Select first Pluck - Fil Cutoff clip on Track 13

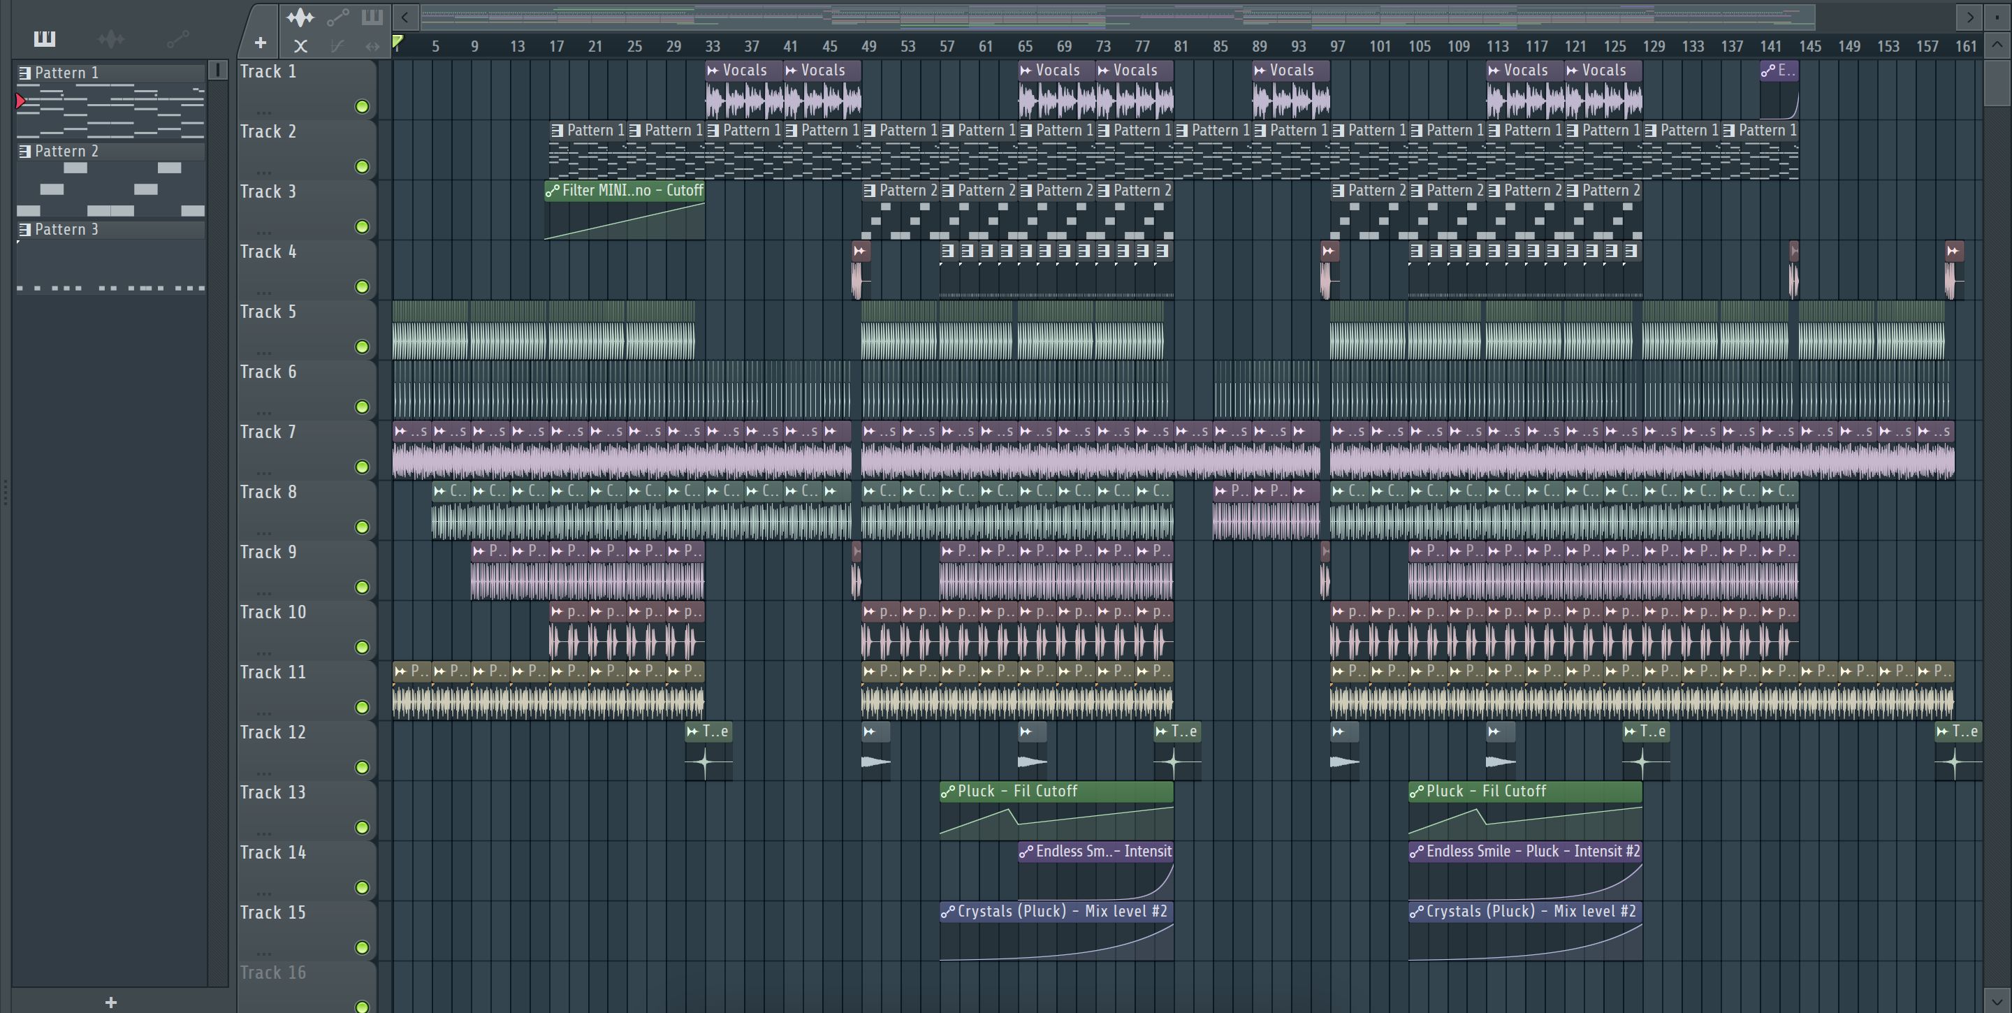[1056, 810]
